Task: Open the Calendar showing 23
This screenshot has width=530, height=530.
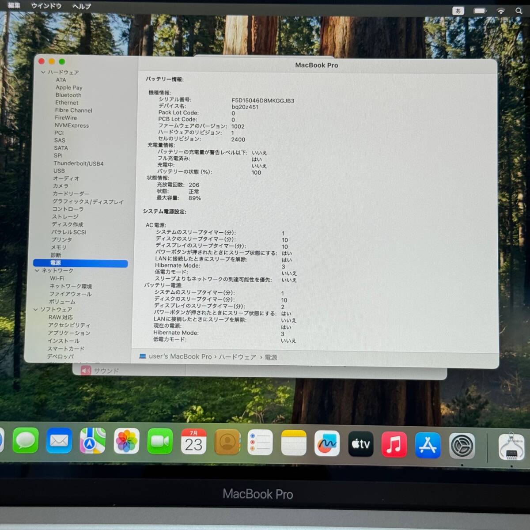Action: (193, 442)
